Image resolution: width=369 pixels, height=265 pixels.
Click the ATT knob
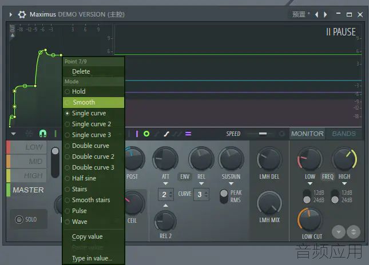click(165, 159)
